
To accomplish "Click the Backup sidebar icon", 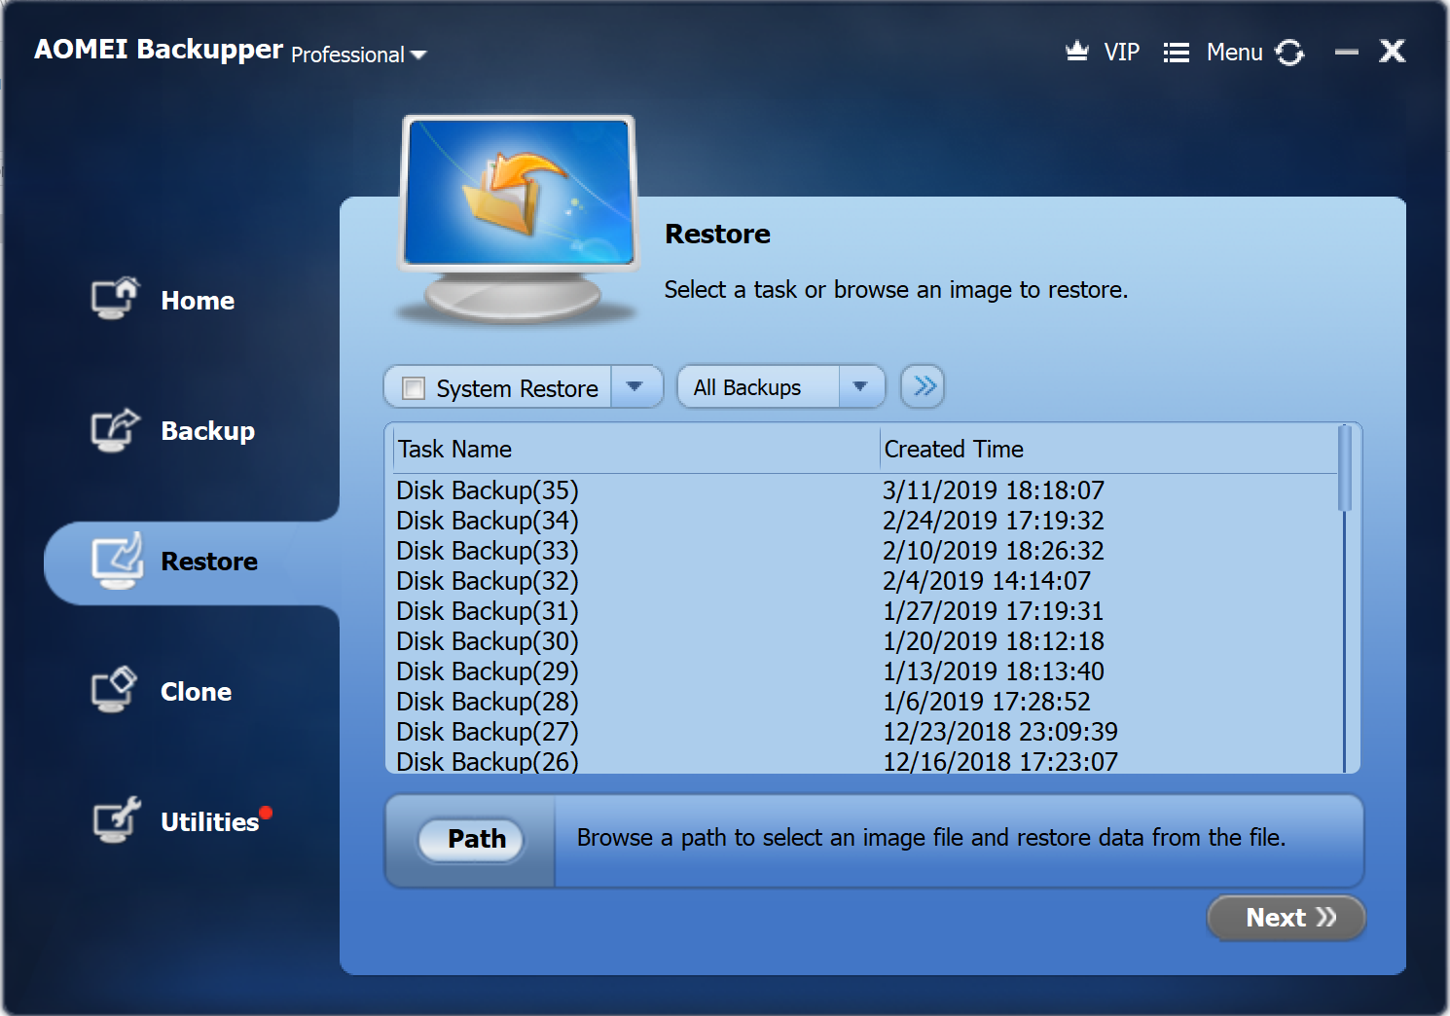I will click(x=116, y=429).
